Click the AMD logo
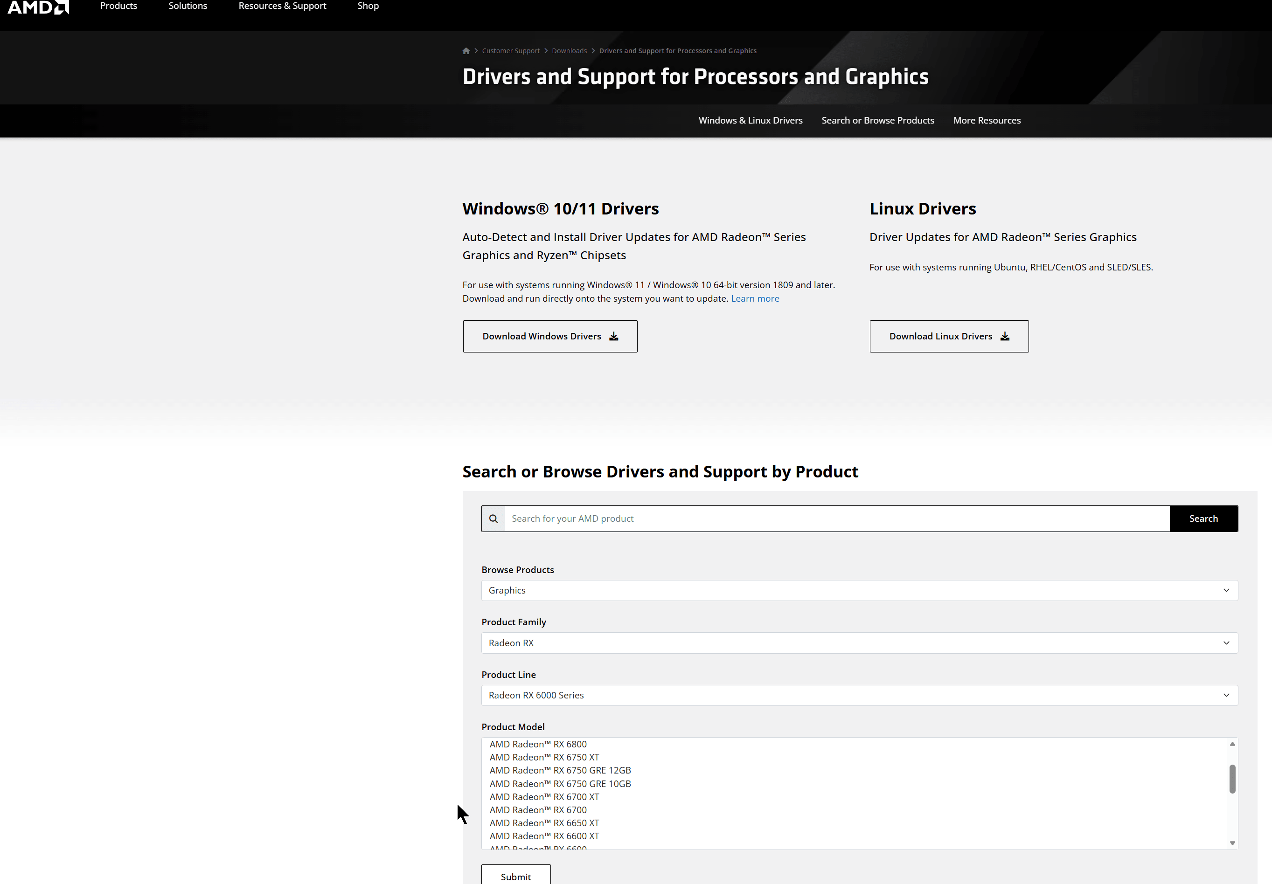Image resolution: width=1272 pixels, height=884 pixels. pyautogui.click(x=38, y=7)
